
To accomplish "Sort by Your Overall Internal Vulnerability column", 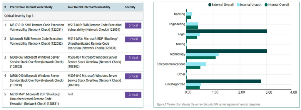I will [89, 7].
